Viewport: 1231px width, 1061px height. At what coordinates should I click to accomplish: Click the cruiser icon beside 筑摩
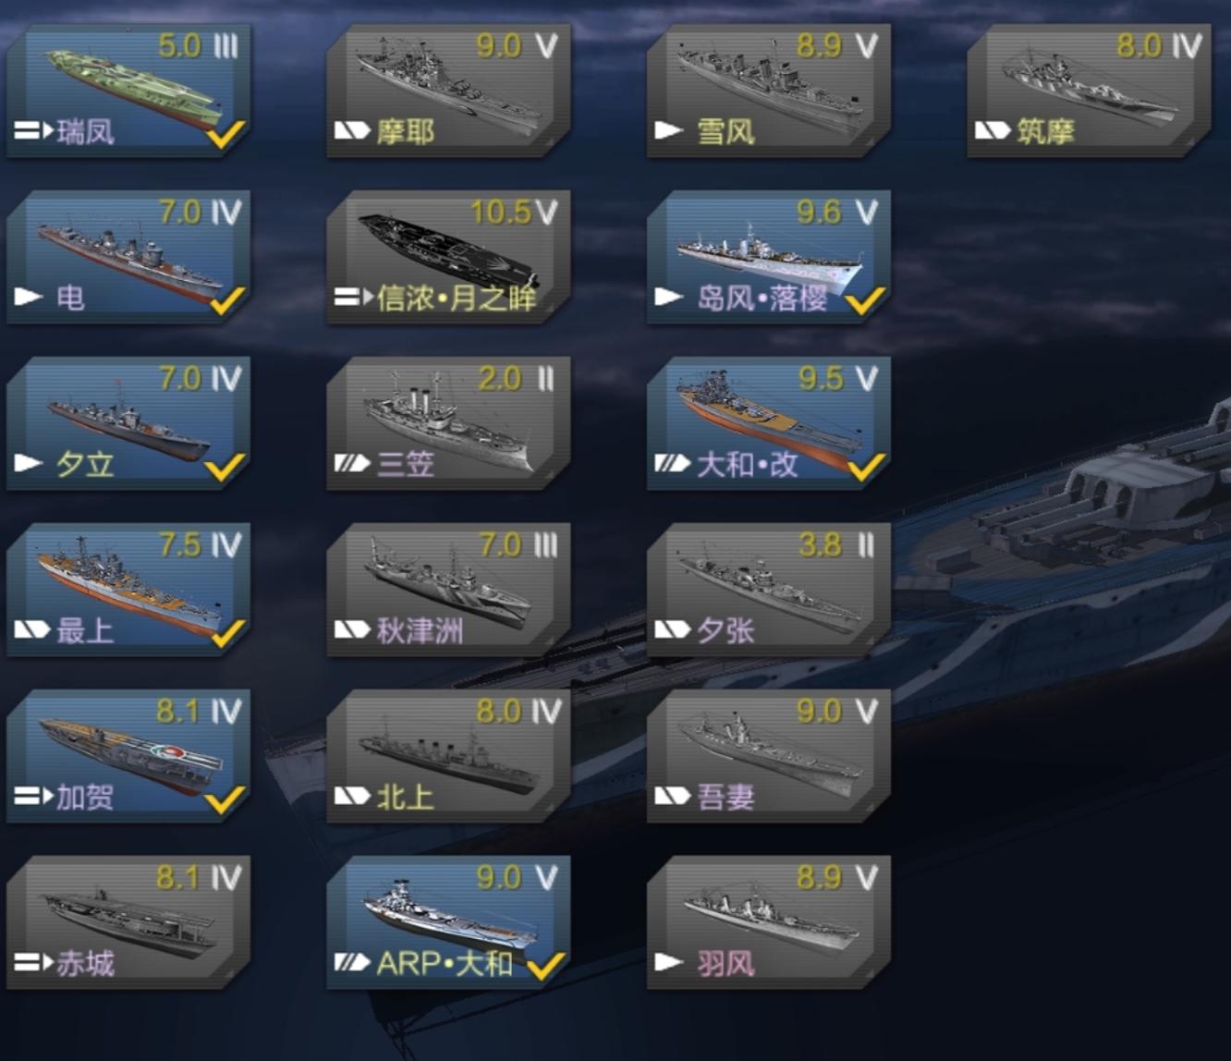click(993, 131)
